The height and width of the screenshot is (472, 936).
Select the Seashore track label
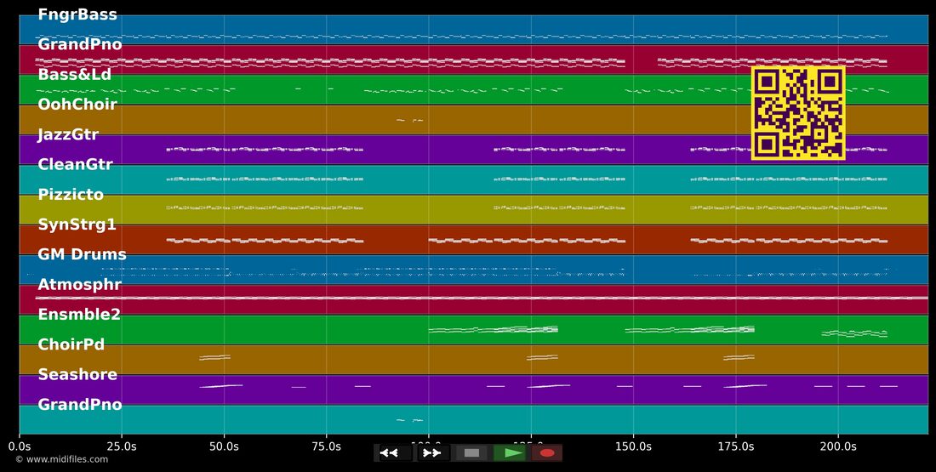coord(77,375)
